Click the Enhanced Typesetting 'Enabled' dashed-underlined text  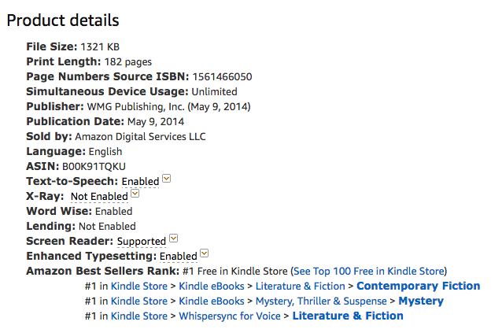179,257
